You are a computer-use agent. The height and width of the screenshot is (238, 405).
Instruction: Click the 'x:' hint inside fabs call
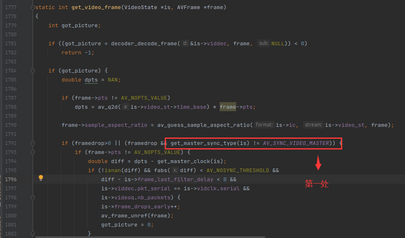point(175,170)
